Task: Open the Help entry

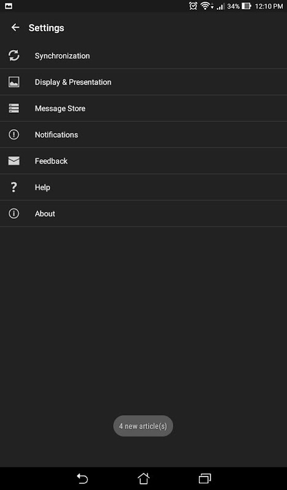Action: (x=143, y=187)
